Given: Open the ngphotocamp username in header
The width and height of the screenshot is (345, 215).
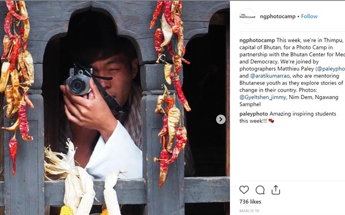Looking at the screenshot, I should point(278,17).
